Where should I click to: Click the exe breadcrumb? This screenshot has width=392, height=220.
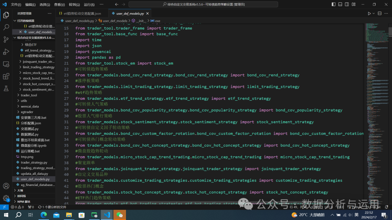(155, 21)
